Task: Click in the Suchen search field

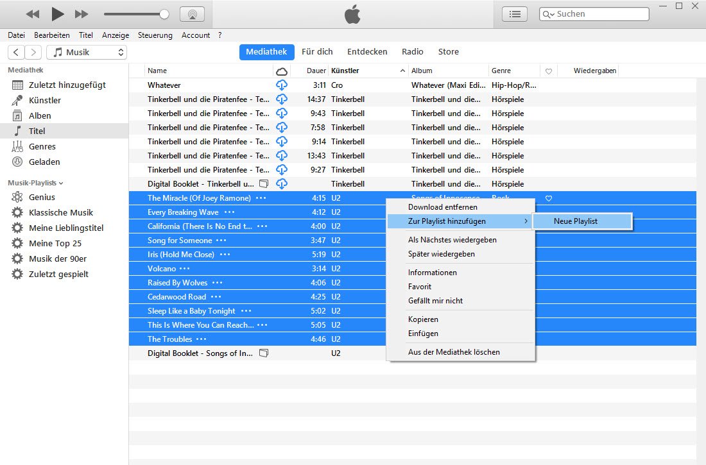Action: tap(594, 14)
